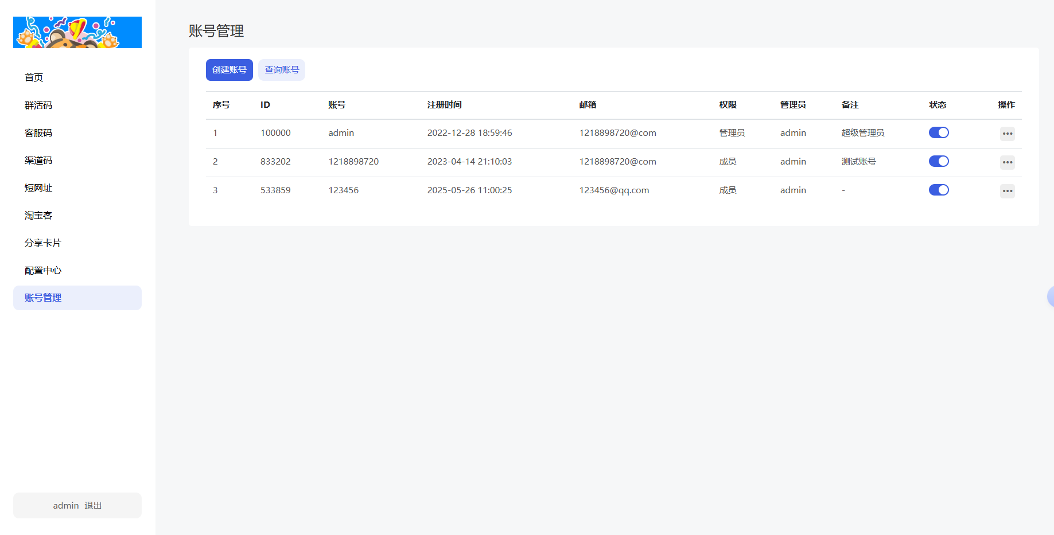Click the active 账号管理 sidebar item

[x=77, y=298]
